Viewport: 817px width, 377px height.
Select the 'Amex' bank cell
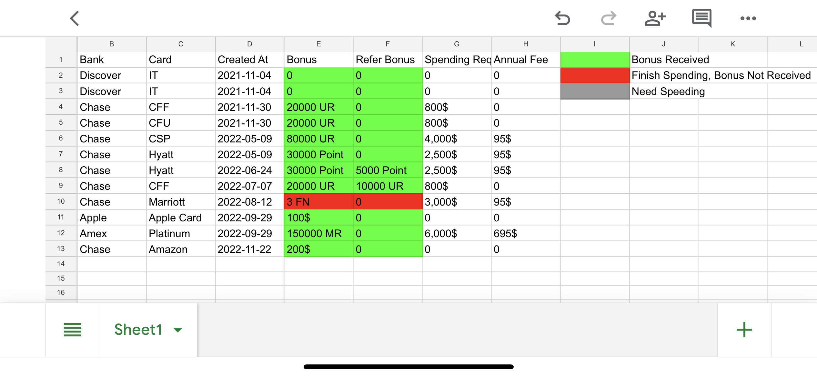[x=112, y=233]
